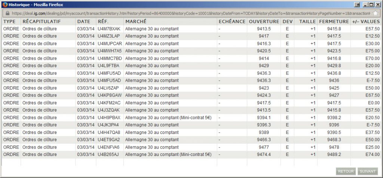Click the ECHÉANCE column header
Screen dimensions: 383x178
pyautogui.click(x=232, y=22)
